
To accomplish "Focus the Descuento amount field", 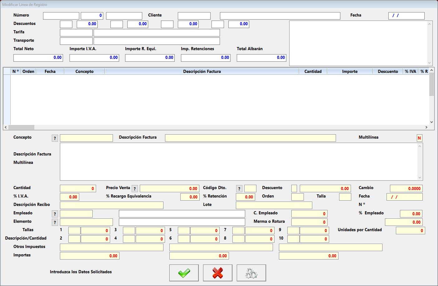I will 325,188.
